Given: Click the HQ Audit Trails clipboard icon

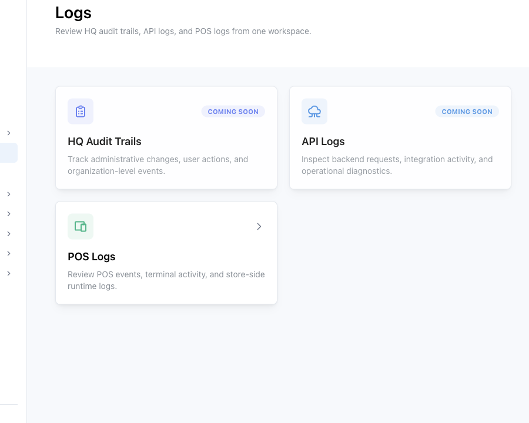Looking at the screenshot, I should [81, 111].
